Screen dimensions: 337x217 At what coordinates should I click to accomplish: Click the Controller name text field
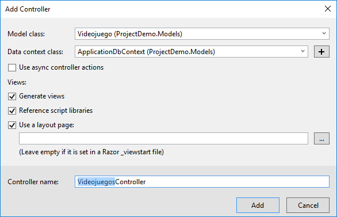click(202, 182)
